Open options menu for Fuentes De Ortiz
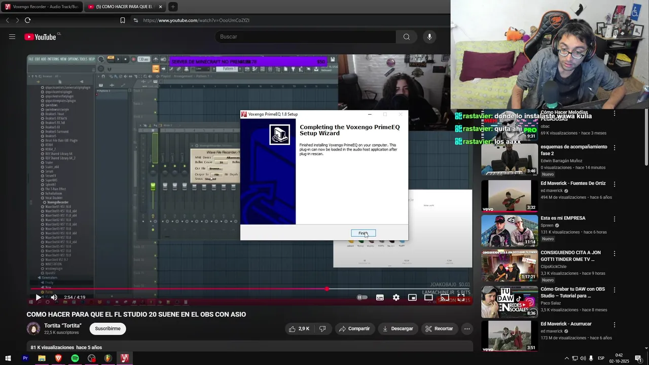 615,184
